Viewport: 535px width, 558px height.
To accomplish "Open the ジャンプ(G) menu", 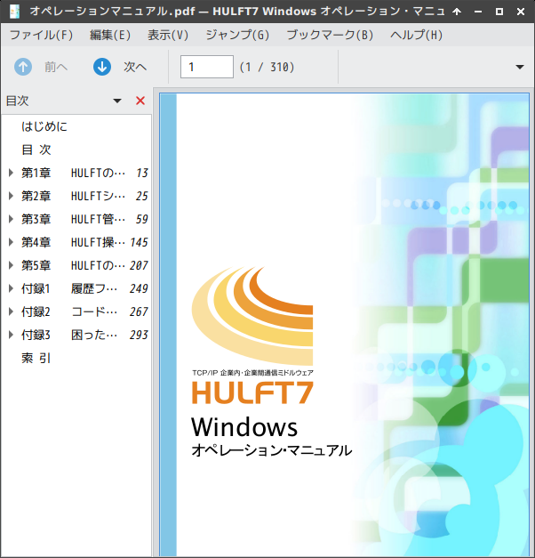I will click(x=237, y=35).
